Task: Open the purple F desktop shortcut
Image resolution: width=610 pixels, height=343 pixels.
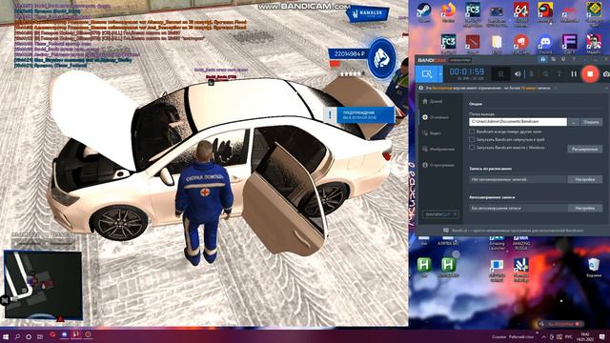Action: point(570,44)
